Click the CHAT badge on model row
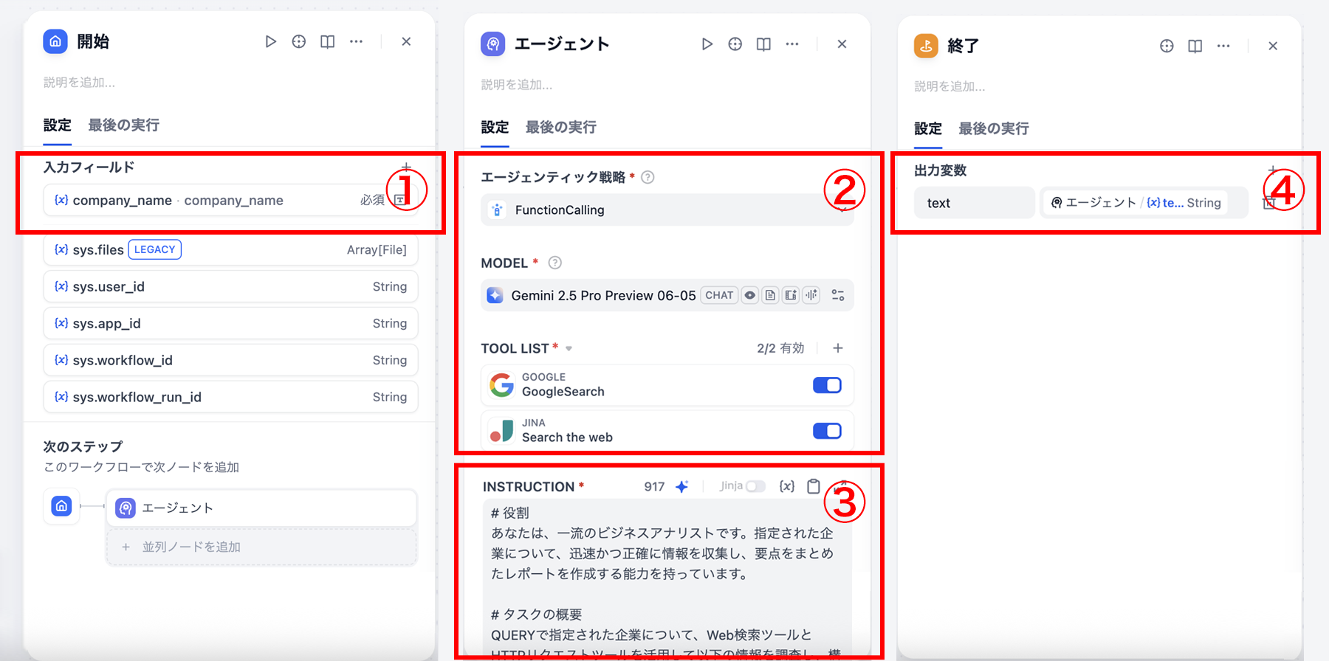Viewport: 1329px width, 661px height. pyautogui.click(x=719, y=295)
